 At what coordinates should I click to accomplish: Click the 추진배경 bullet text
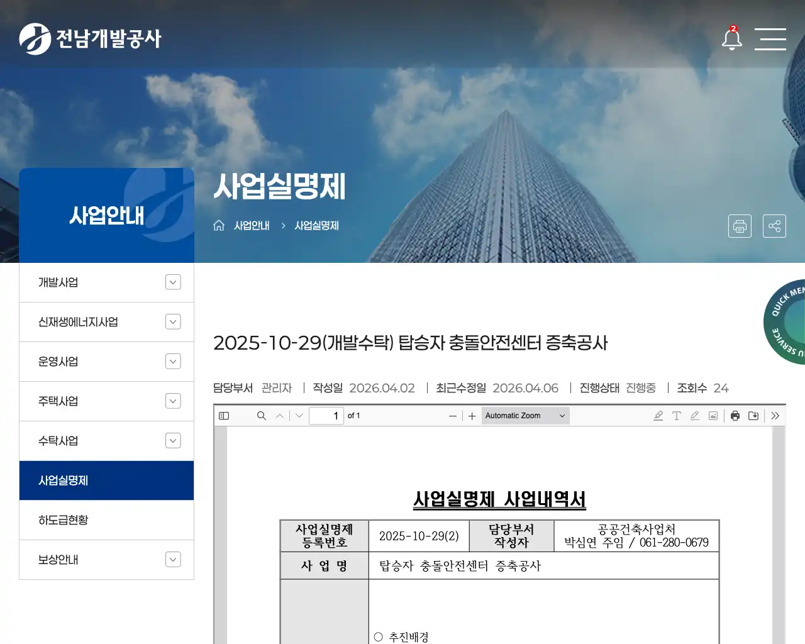(x=409, y=637)
